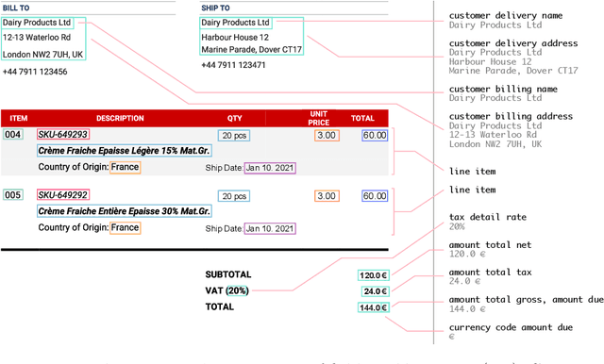604x364 pixels.
Task: Click the customer billing name label
Action: click(503, 90)
